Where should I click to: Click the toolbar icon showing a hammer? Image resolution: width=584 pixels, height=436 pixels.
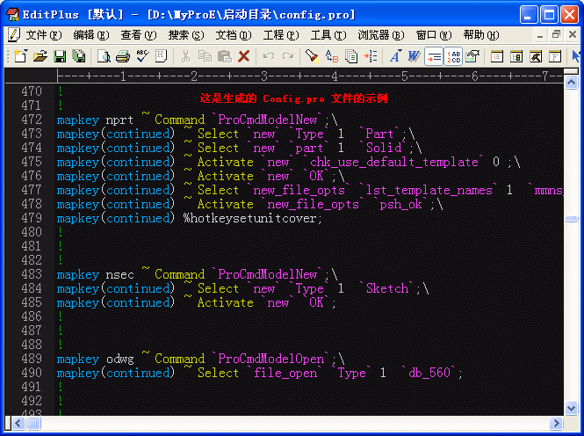coord(536,56)
